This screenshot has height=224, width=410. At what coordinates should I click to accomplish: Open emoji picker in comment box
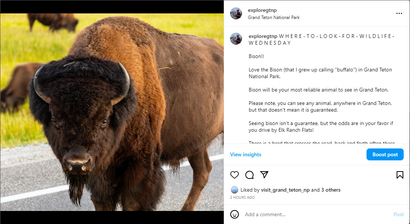point(235,214)
